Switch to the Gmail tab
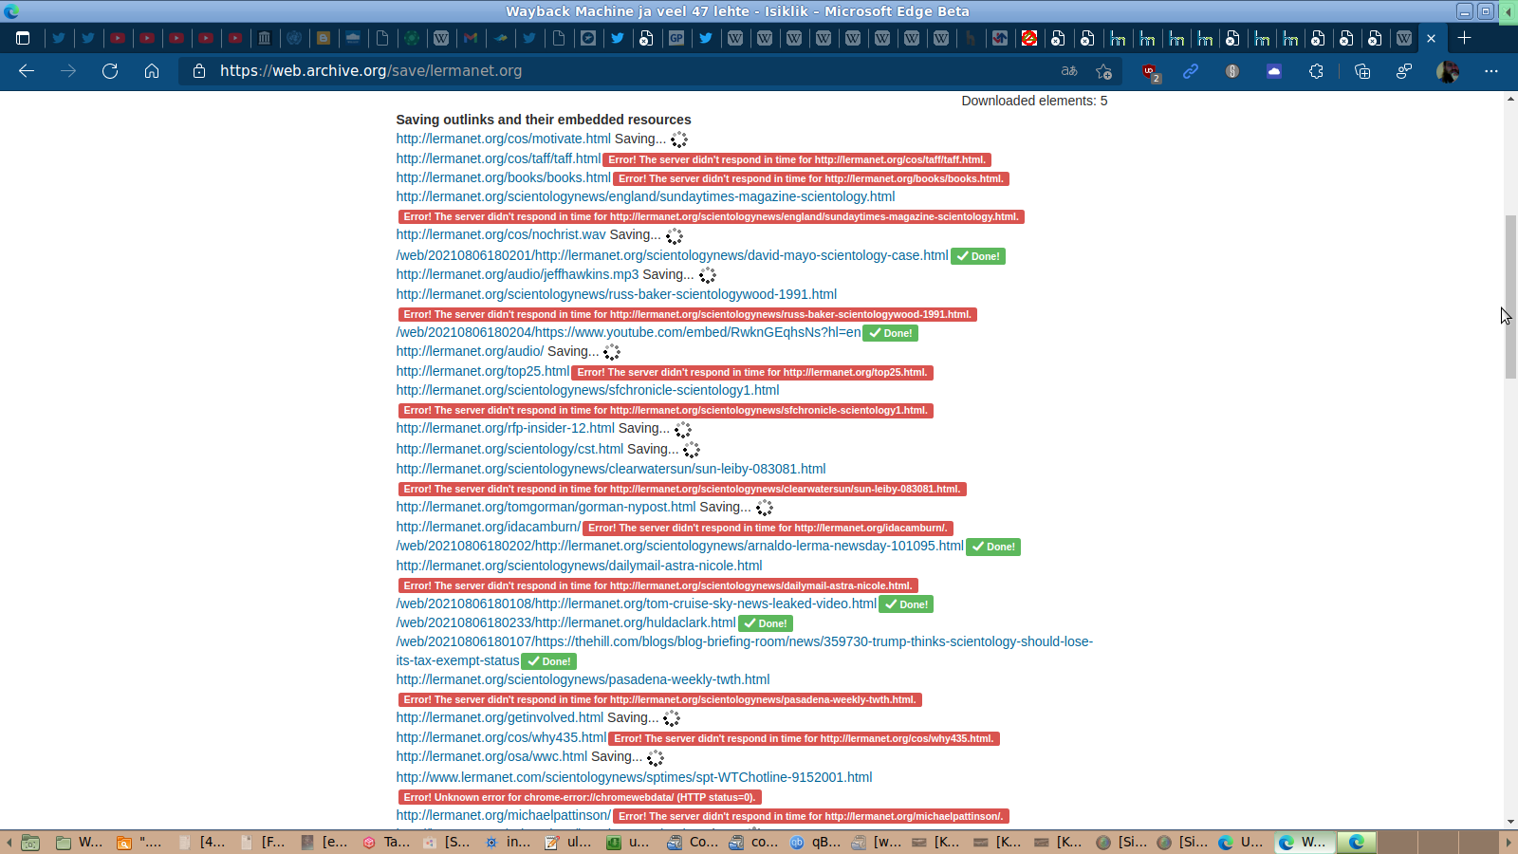This screenshot has height=854, width=1518. pyautogui.click(x=471, y=38)
